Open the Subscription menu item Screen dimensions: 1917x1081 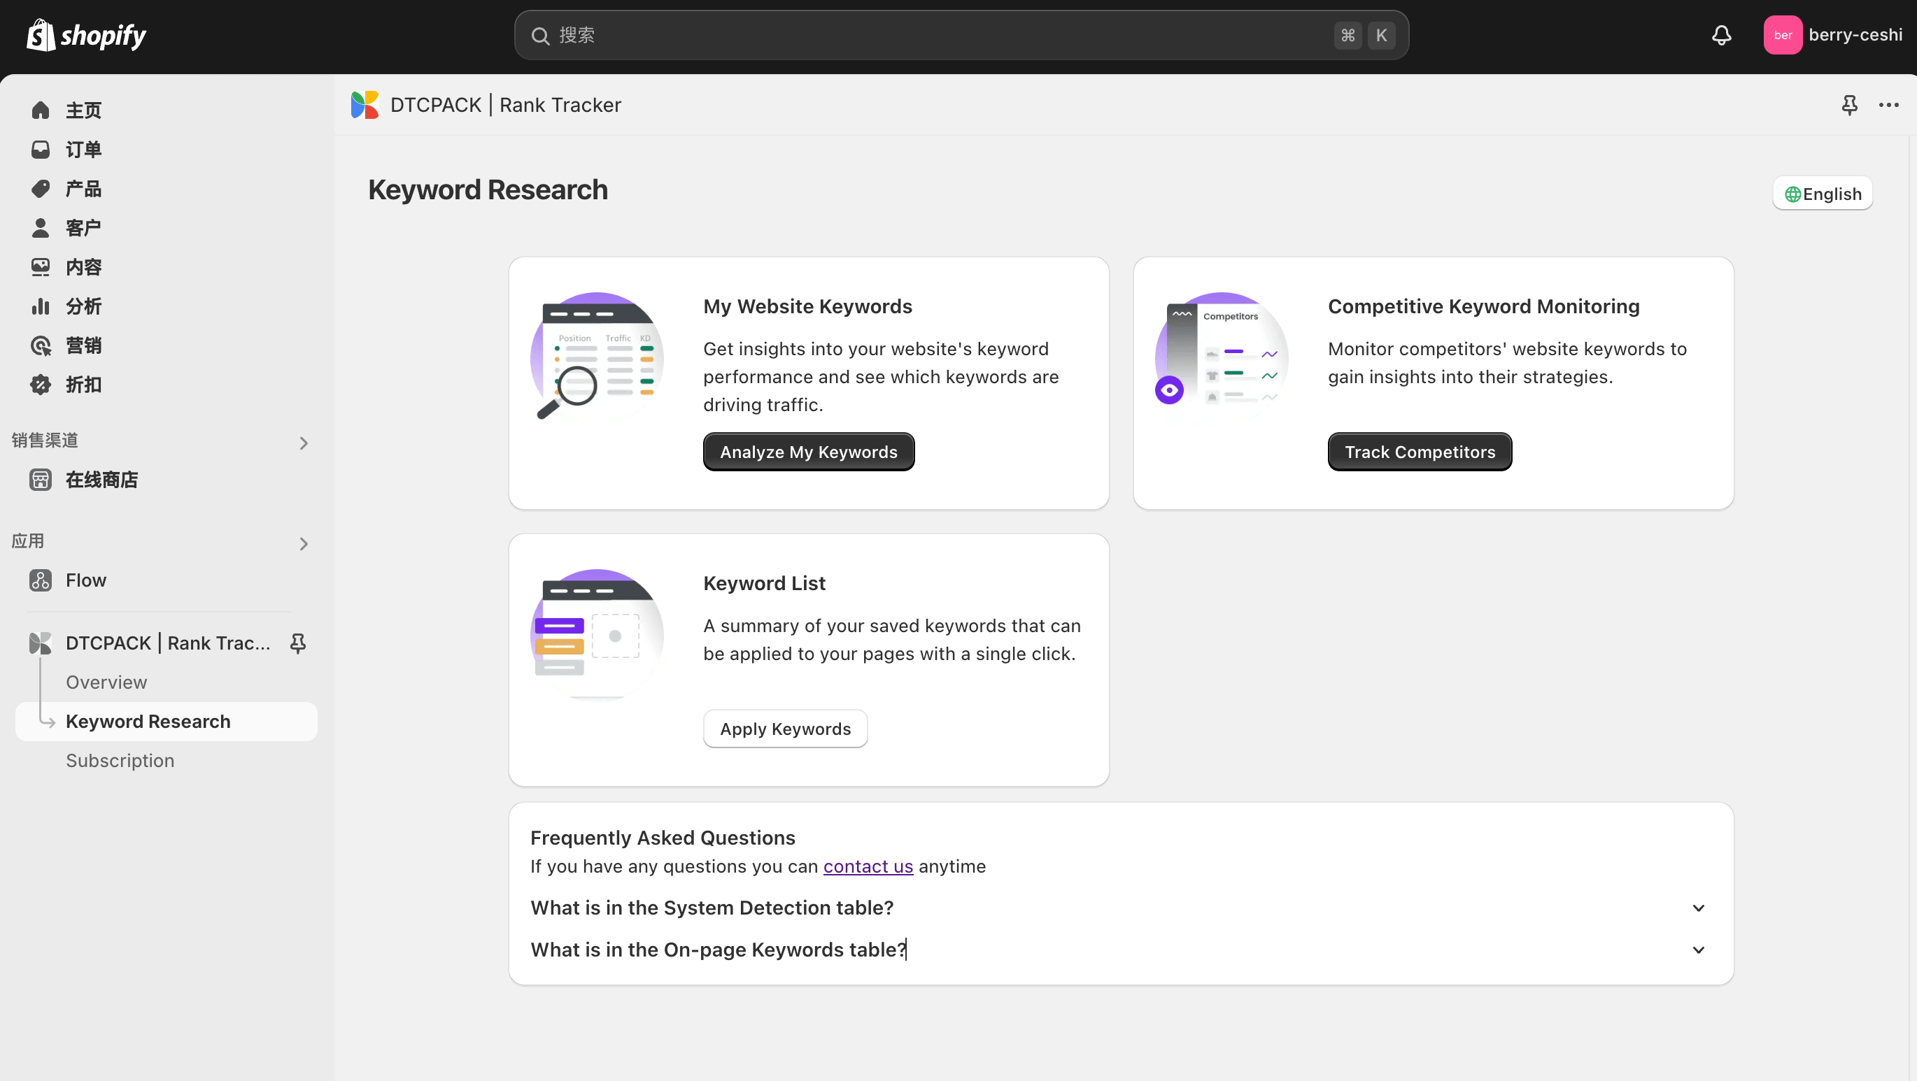click(120, 760)
